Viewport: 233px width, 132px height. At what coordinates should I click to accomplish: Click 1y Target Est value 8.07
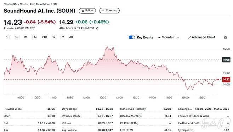226,130
